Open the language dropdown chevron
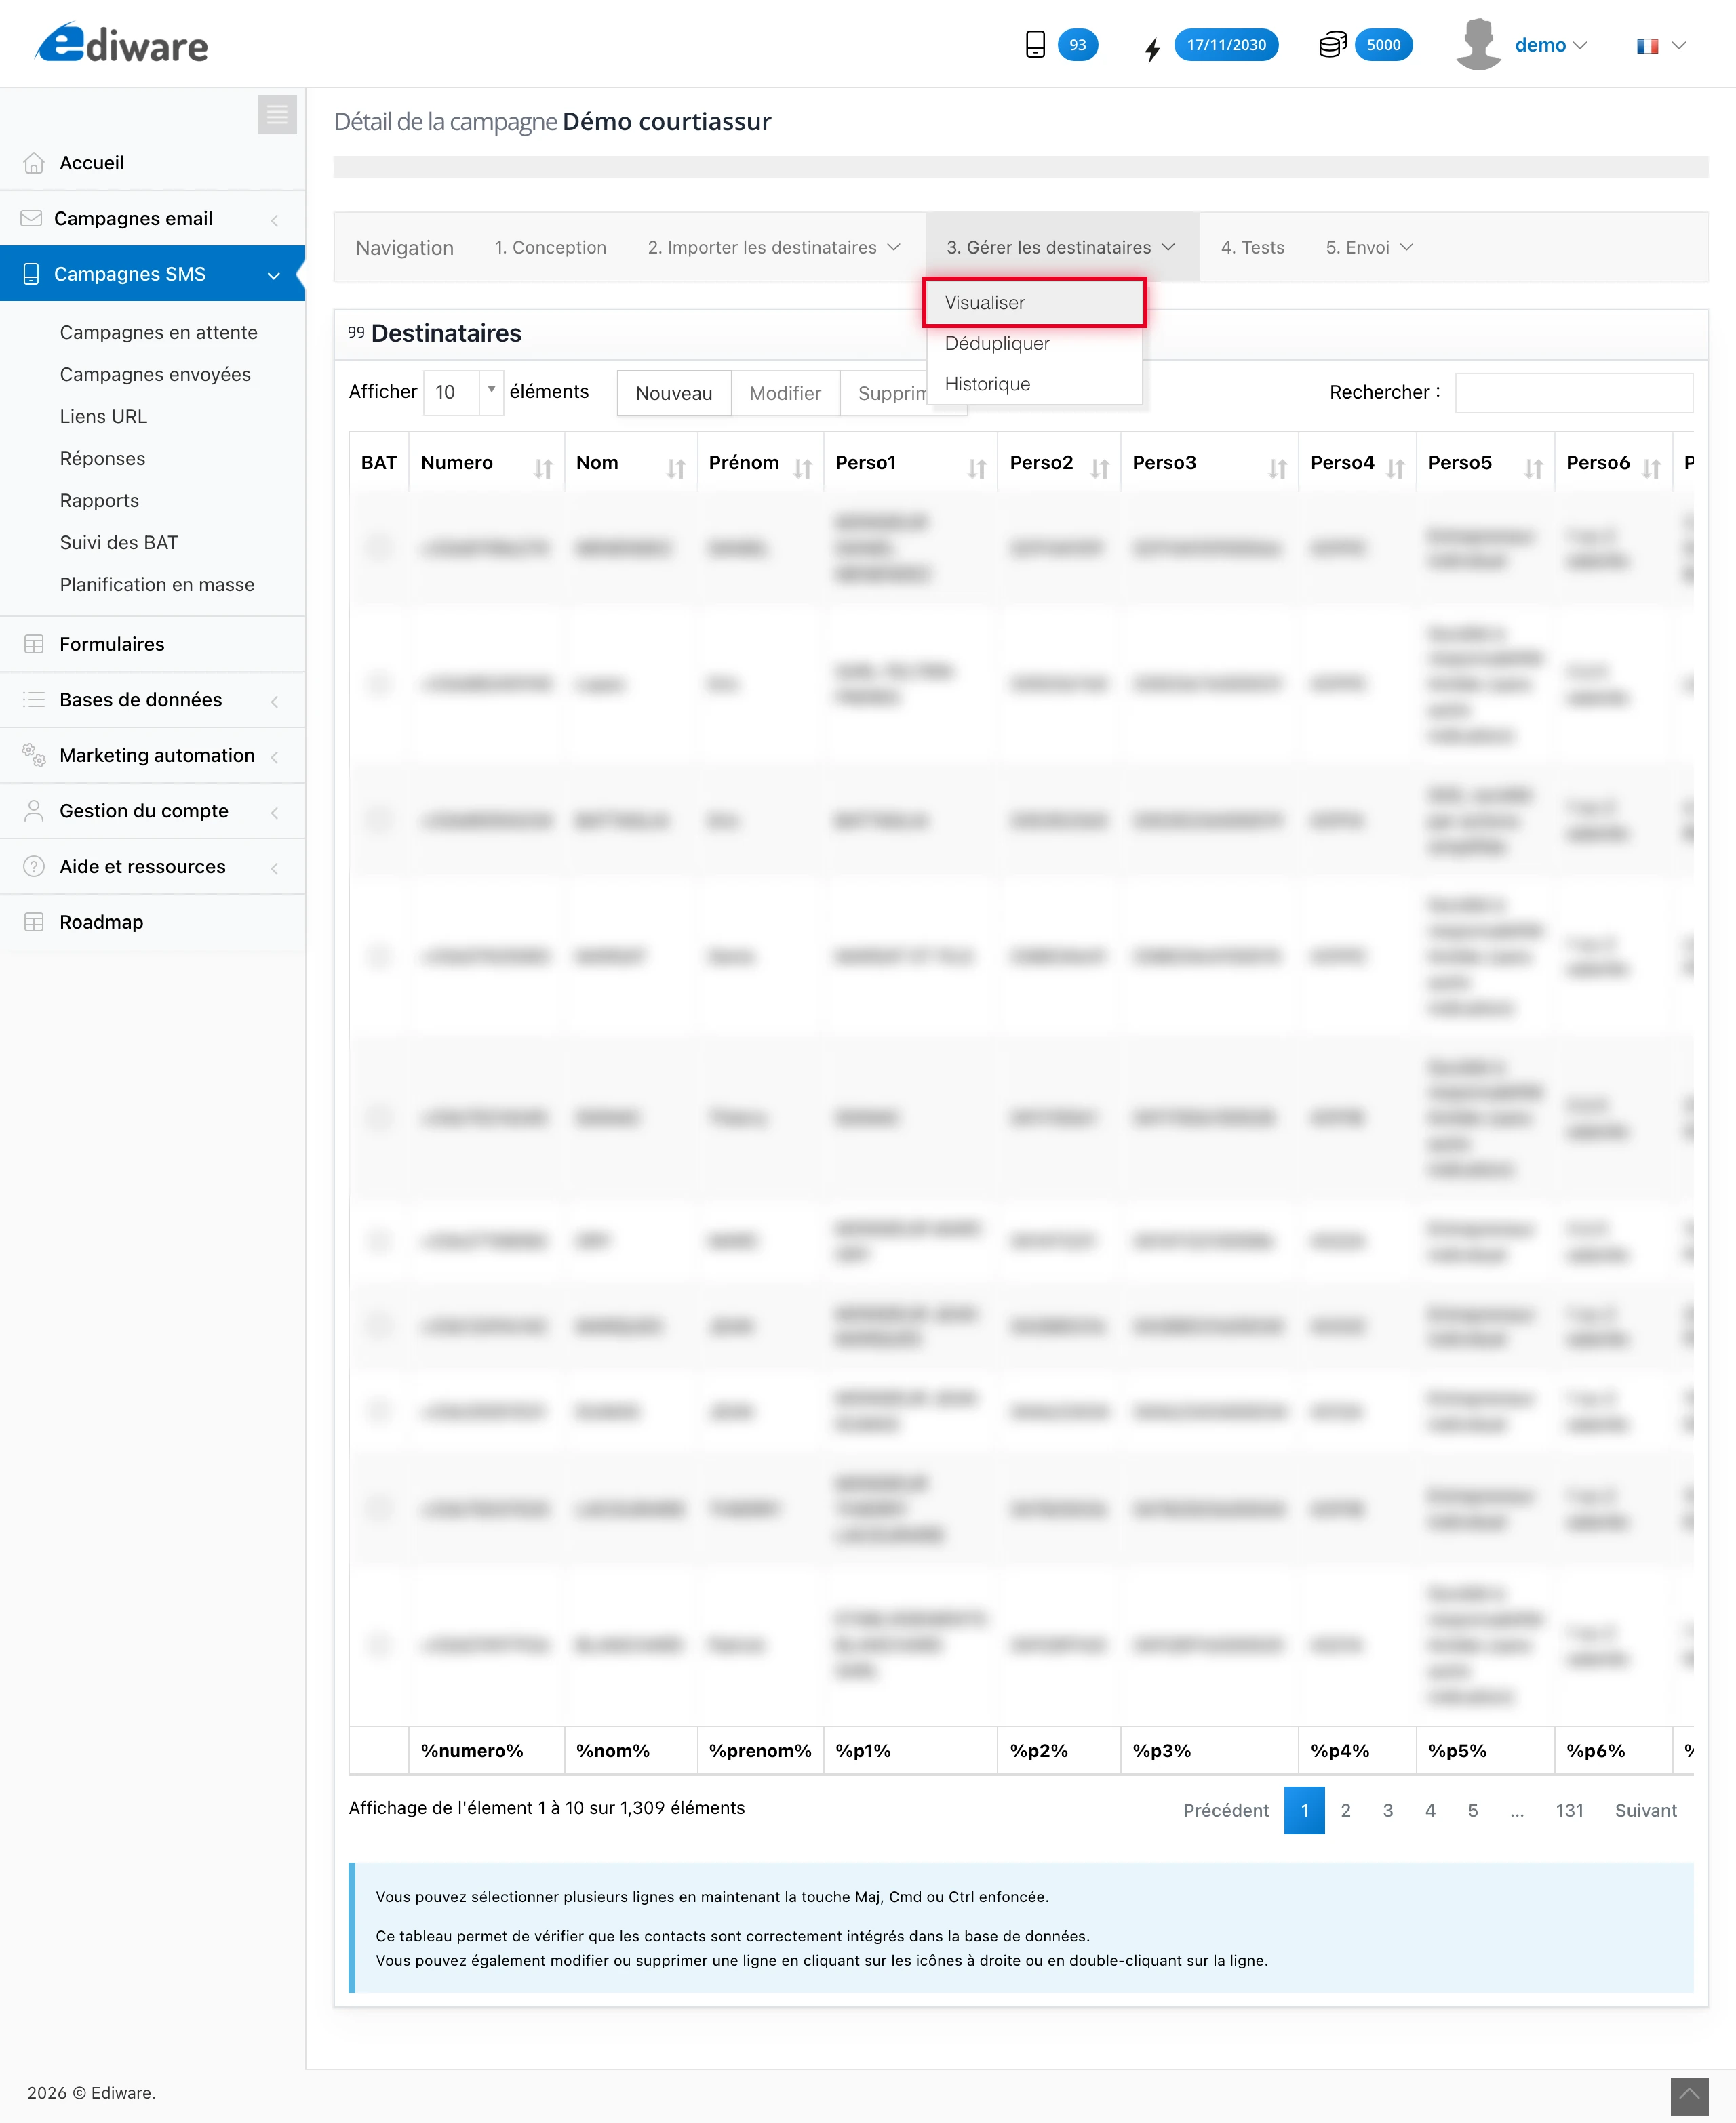1736x2123 pixels. pos(1679,46)
